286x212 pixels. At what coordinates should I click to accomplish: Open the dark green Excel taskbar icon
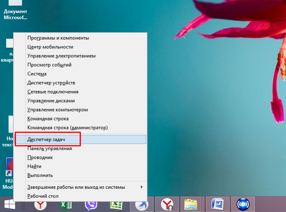click(x=65, y=206)
